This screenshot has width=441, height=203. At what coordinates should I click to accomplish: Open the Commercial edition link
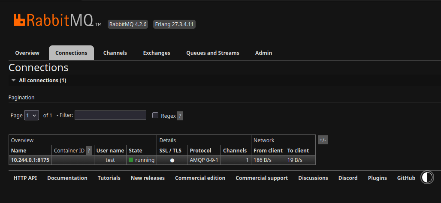tap(200, 178)
